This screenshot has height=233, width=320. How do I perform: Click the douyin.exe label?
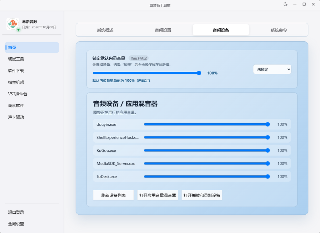(x=106, y=124)
